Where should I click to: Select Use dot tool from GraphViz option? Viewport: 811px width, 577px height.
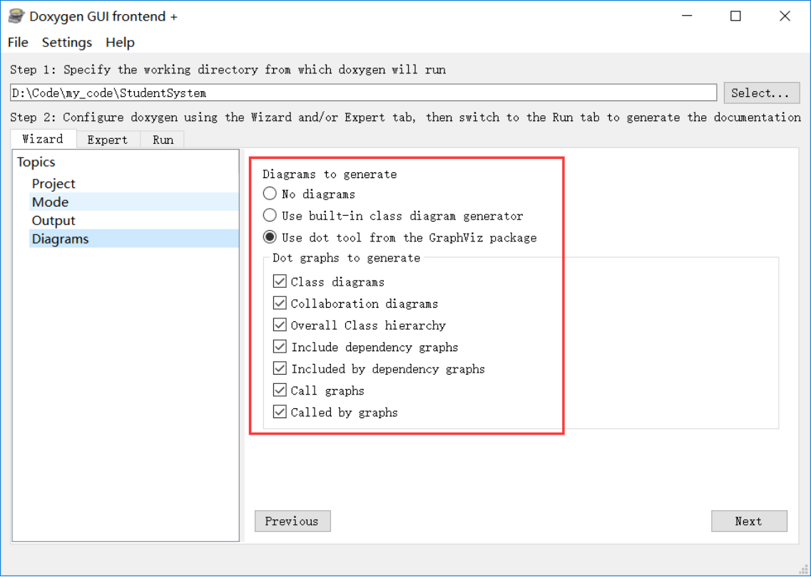[x=270, y=237]
